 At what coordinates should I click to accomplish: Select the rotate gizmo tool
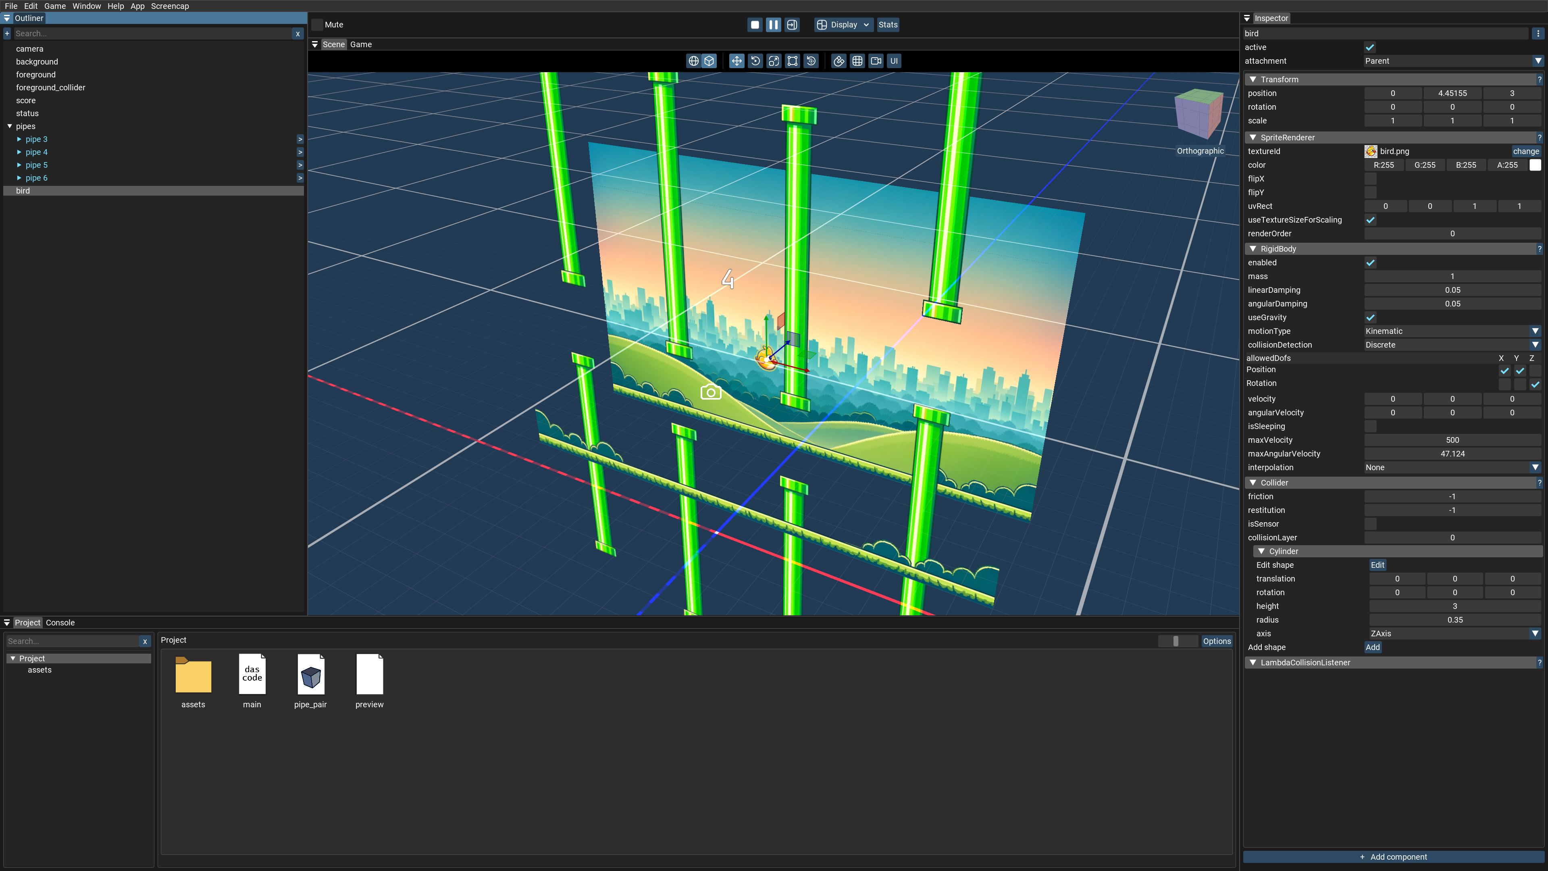pyautogui.click(x=755, y=61)
